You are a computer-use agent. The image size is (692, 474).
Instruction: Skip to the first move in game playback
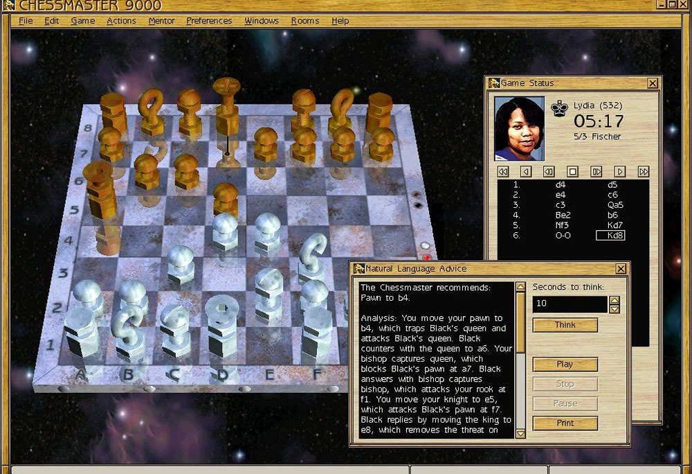click(x=502, y=172)
